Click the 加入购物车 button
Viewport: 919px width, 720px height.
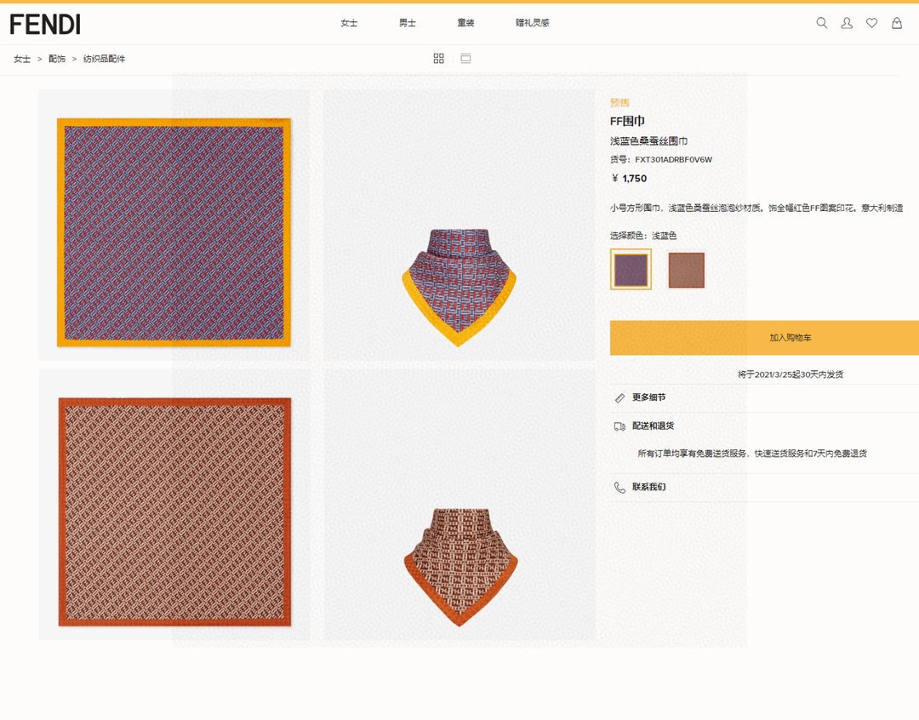(x=764, y=338)
